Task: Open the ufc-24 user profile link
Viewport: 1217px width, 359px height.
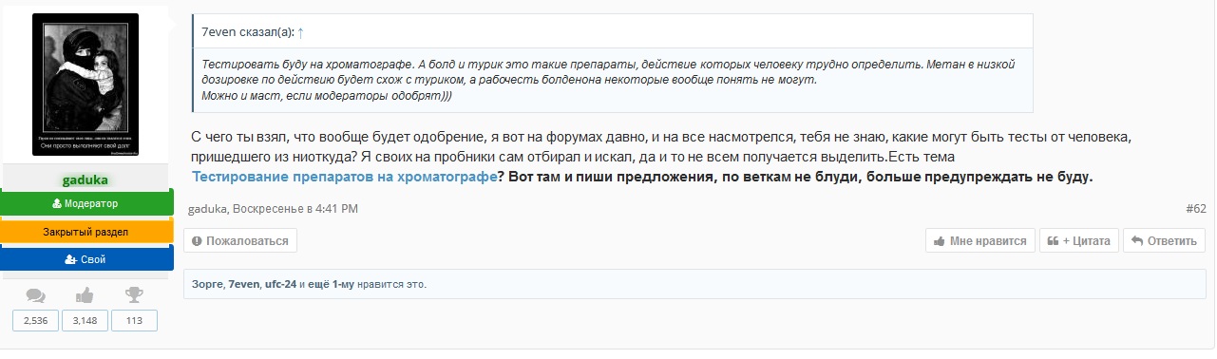Action: [280, 284]
